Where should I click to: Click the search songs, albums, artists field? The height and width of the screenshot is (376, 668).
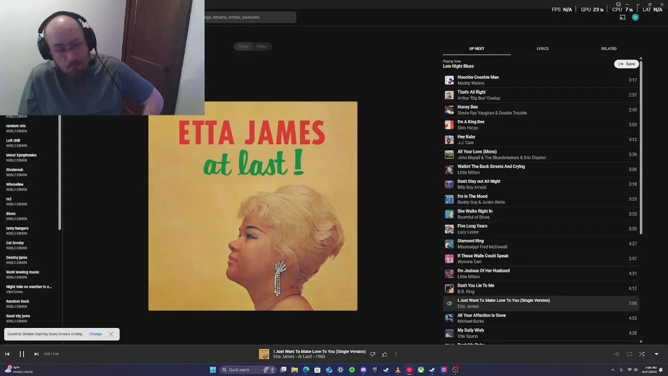coord(250,17)
